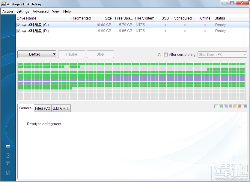The height and width of the screenshot is (182, 250).
Task: Click the drive icon beside 本地磁盘 (C:)
Action: point(24,25)
